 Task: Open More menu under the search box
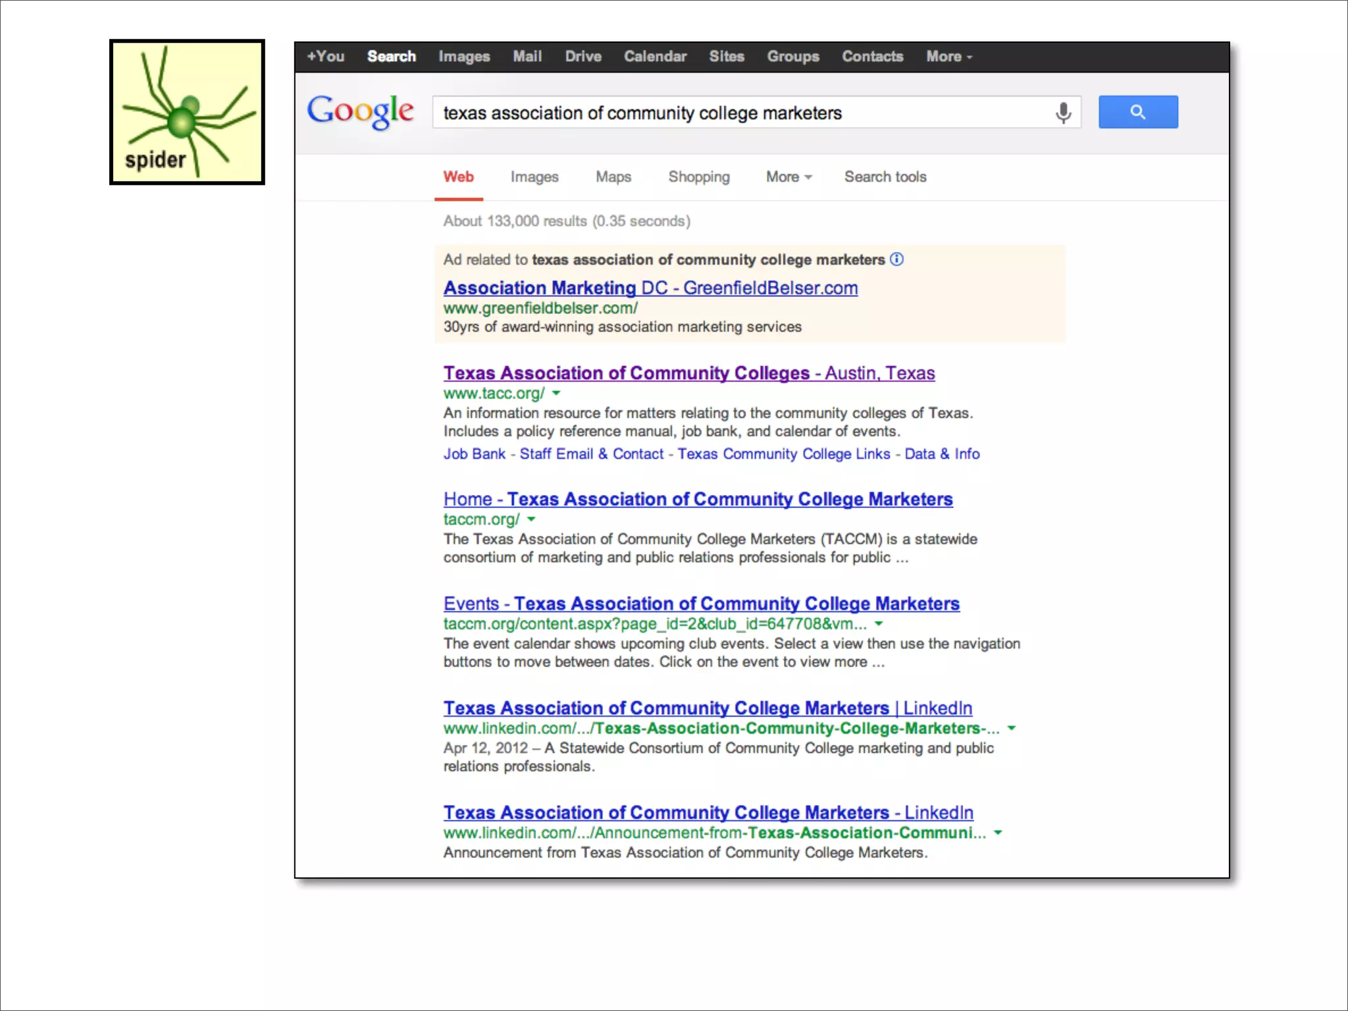(789, 177)
